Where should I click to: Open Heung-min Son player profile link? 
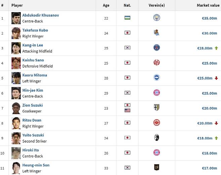coord(35,165)
